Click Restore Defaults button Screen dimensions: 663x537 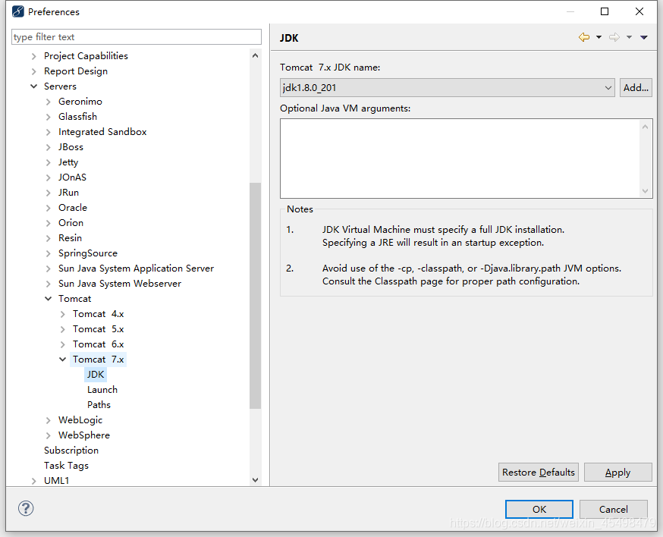point(539,473)
